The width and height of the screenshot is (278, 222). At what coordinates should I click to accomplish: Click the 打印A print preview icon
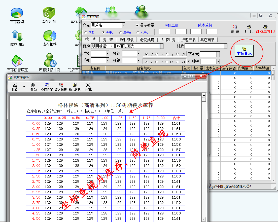pyautogui.click(x=33, y=87)
